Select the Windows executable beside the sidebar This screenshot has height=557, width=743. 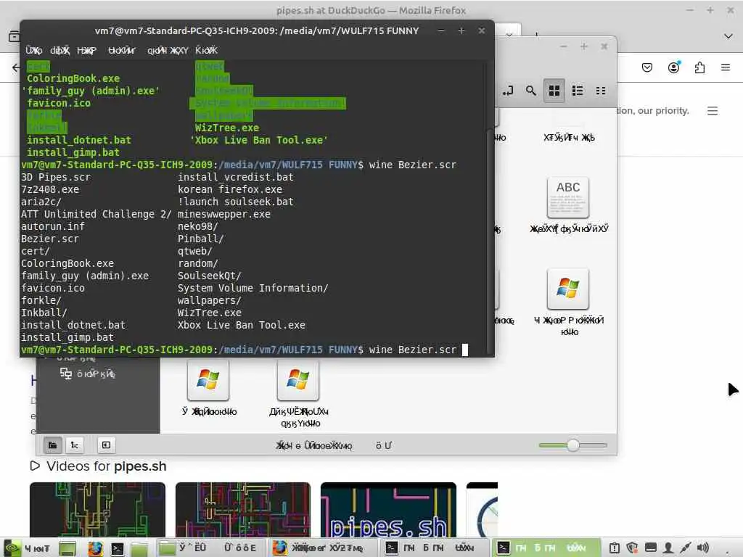tap(208, 379)
